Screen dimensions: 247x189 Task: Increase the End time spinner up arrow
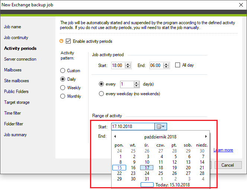pos(166,64)
